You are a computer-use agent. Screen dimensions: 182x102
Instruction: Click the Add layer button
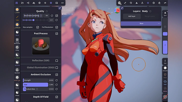point(132,16)
